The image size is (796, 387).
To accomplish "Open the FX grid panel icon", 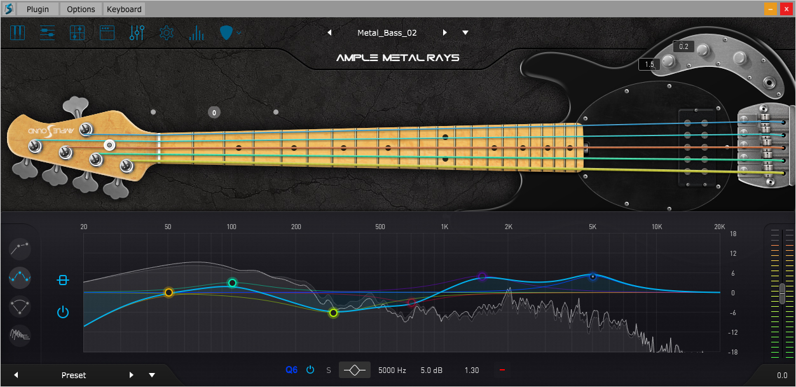I will tap(78, 32).
